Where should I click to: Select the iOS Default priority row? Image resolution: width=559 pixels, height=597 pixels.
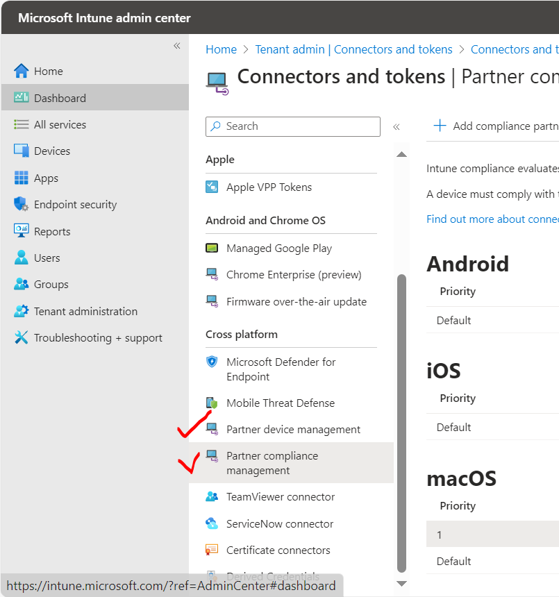coord(493,427)
